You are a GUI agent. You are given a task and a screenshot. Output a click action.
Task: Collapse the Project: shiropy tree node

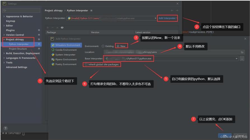pos(4,39)
